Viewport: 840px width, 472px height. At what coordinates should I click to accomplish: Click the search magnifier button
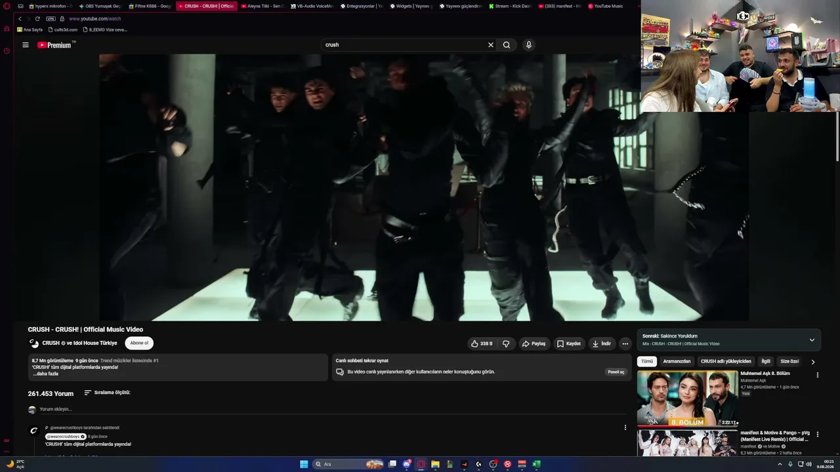tap(507, 45)
